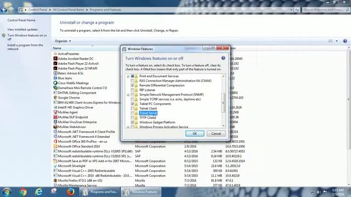This screenshot has width=351, height=197.
Task: Click the volume icon in system tray
Action: [319, 192]
